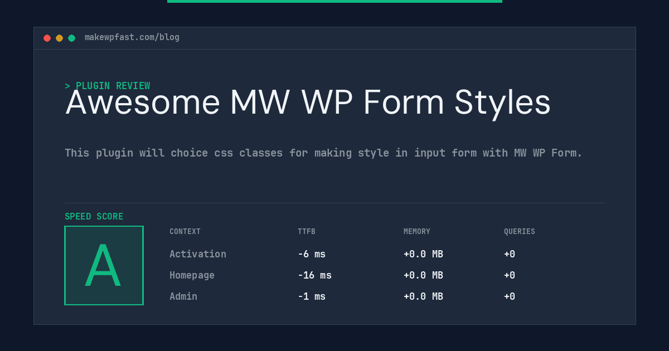This screenshot has width=669, height=351.
Task: Click the Homepage queries '+0' value
Action: click(510, 275)
